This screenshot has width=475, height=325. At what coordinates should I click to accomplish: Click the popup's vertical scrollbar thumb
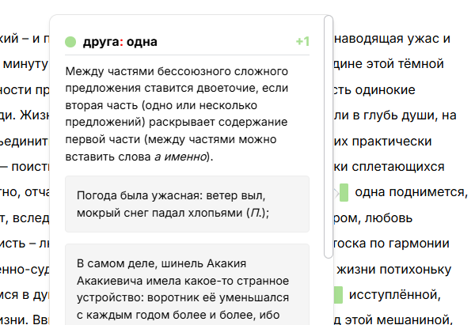(329, 137)
